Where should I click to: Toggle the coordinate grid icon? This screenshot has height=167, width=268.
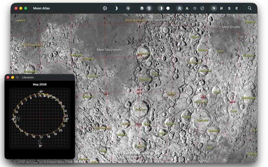[x=195, y=8]
